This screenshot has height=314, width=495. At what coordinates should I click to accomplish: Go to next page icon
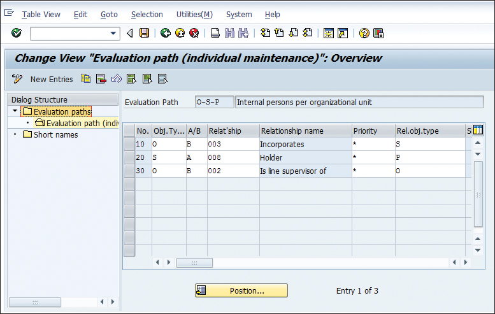pos(294,33)
